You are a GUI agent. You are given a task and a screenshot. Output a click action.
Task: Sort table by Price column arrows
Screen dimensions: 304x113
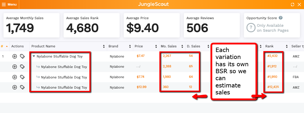tap(156, 46)
